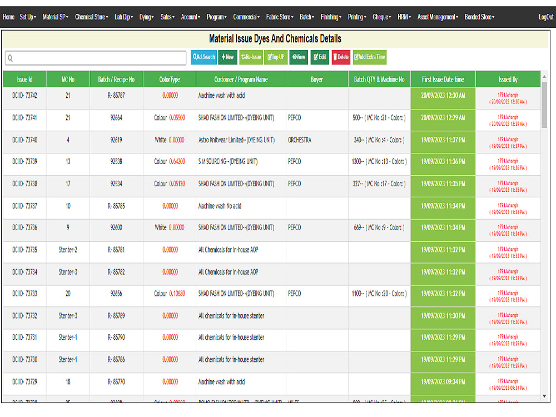Expand the Sales dropdown menu
This screenshot has height=417, width=556.
167,17
